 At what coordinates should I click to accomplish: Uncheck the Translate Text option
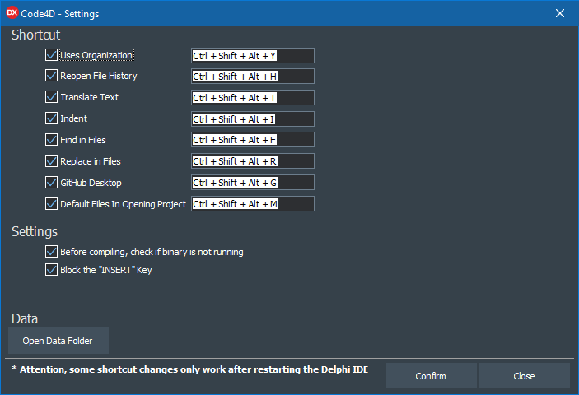(x=51, y=97)
